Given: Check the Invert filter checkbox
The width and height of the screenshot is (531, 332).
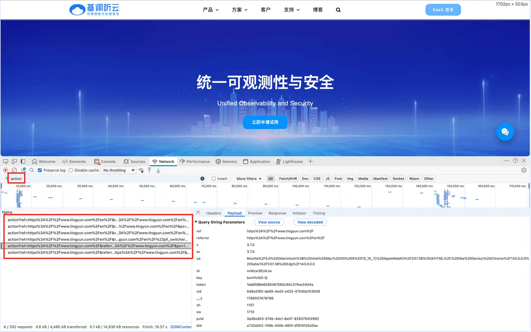Looking at the screenshot, I should pos(214,179).
